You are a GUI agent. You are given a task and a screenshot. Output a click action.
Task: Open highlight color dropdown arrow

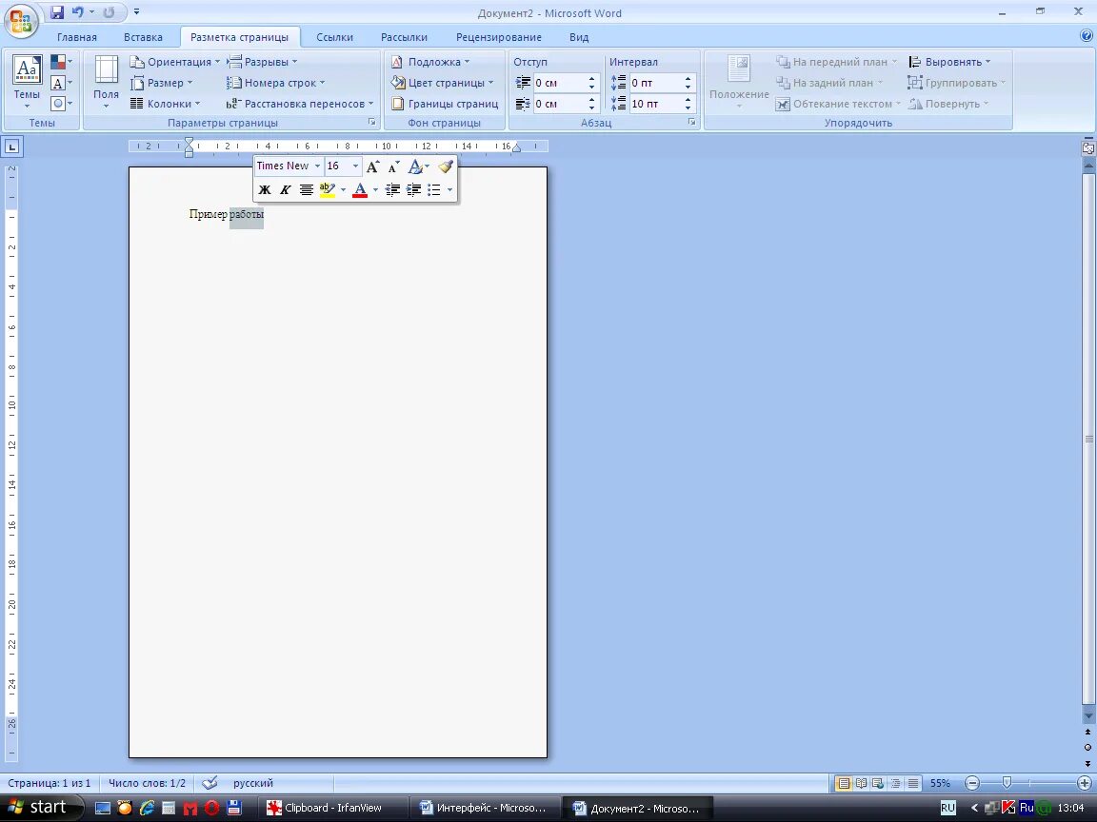pyautogui.click(x=343, y=189)
